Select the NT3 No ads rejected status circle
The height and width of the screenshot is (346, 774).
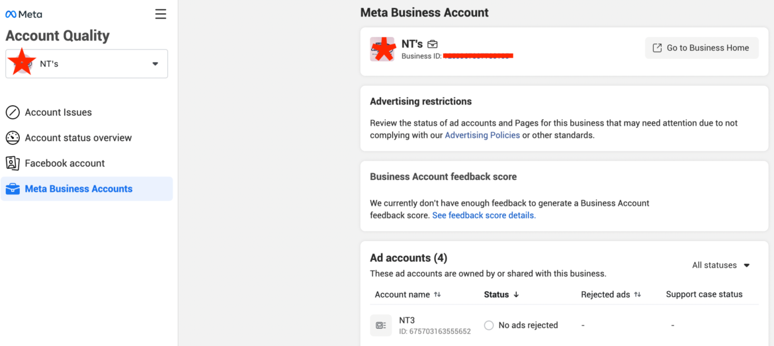[489, 325]
